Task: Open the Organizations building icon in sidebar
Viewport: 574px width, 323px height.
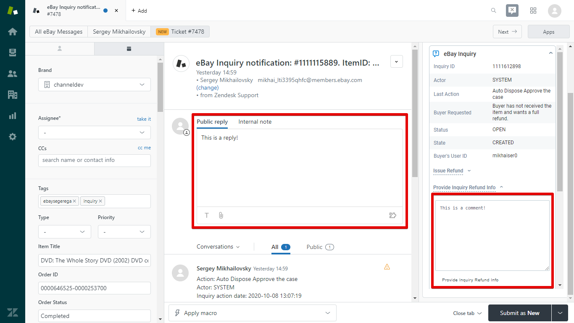Action: (x=13, y=95)
